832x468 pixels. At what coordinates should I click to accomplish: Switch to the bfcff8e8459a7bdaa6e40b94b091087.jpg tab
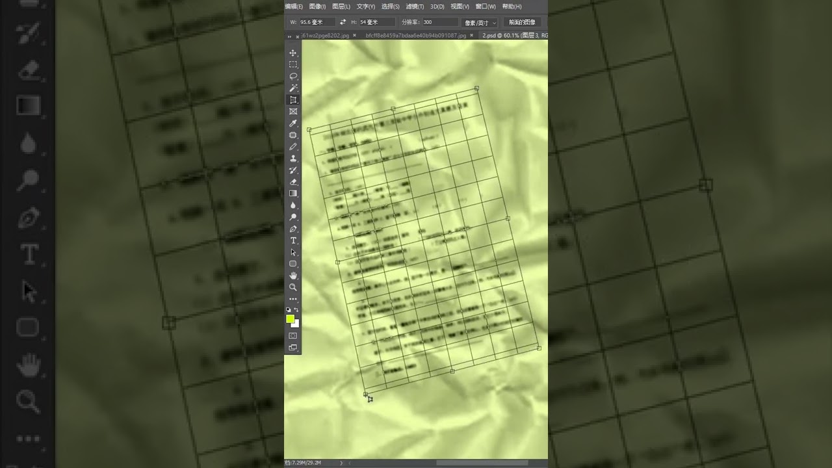(x=416, y=35)
